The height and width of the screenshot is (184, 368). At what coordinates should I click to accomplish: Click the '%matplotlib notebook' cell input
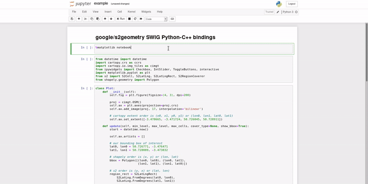(194, 49)
